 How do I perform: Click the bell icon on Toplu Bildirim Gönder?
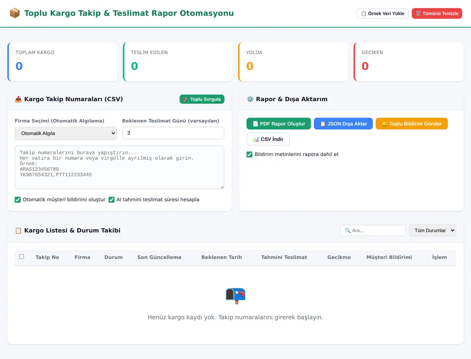click(x=385, y=124)
